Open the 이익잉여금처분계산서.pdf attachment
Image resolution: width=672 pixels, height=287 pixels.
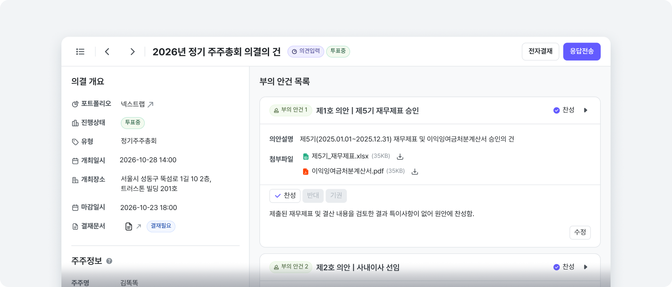[x=348, y=171]
